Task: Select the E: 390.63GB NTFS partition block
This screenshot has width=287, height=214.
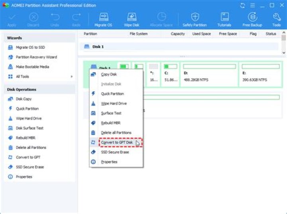Action: coord(261,74)
